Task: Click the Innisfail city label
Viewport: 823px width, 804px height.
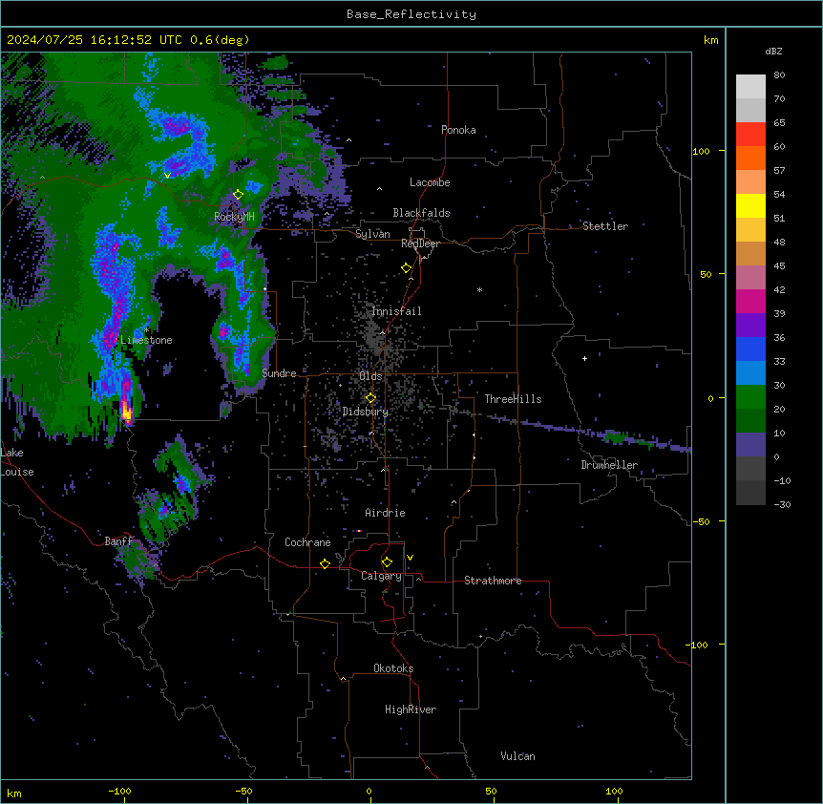Action: coord(396,311)
